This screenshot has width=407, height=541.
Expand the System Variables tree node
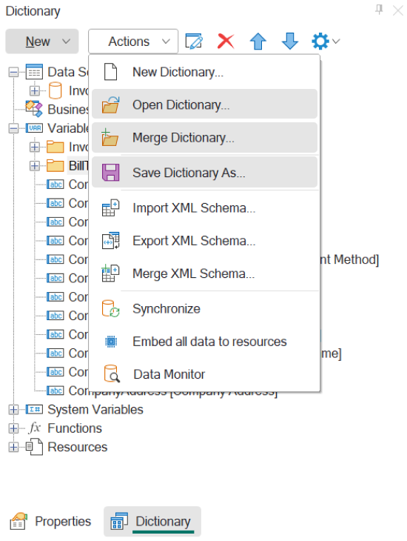click(x=13, y=410)
